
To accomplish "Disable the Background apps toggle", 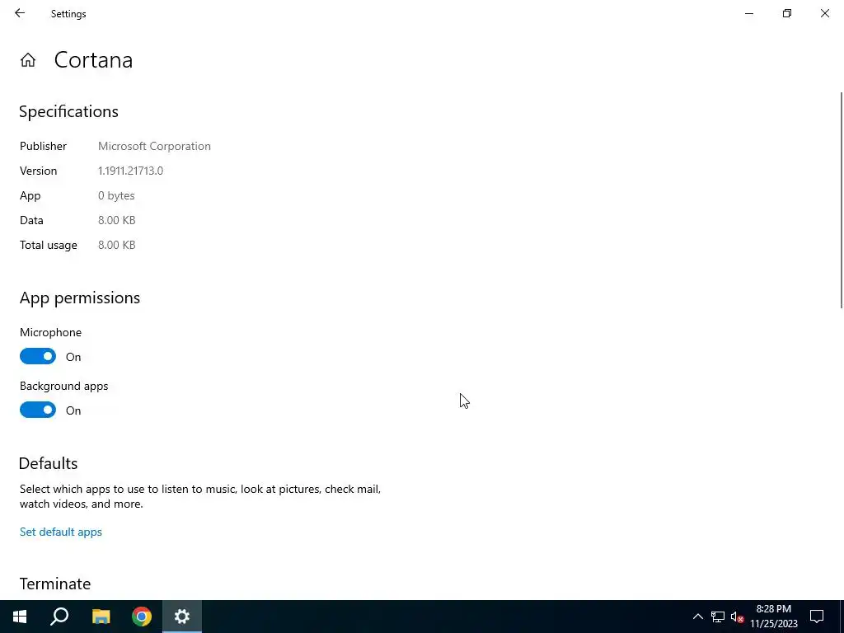I will point(38,410).
